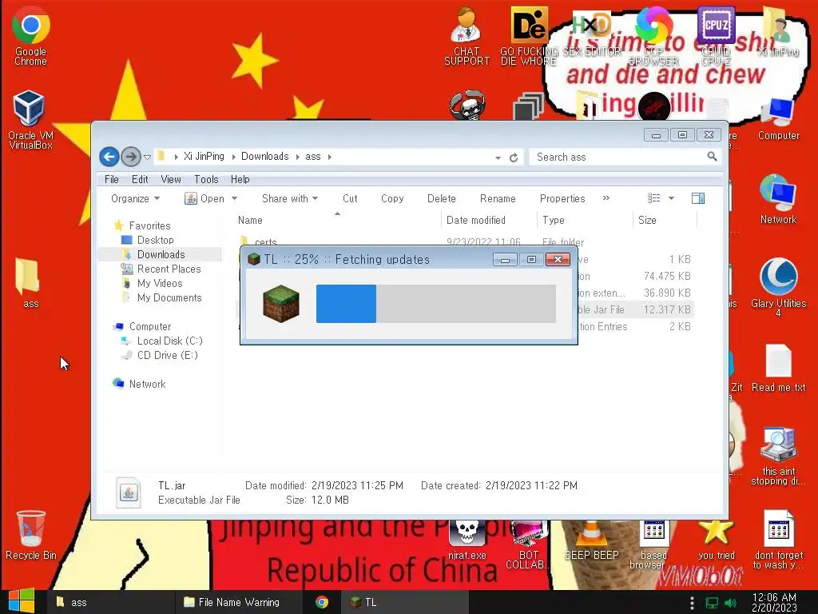This screenshot has height=614, width=818.
Task: Click the Properties toolbar button
Action: [562, 198]
